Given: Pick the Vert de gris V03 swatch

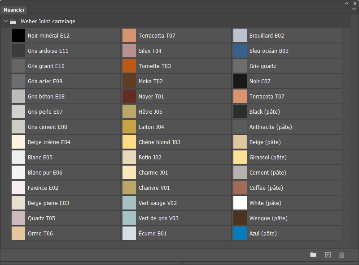Looking at the screenshot, I should point(129,218).
